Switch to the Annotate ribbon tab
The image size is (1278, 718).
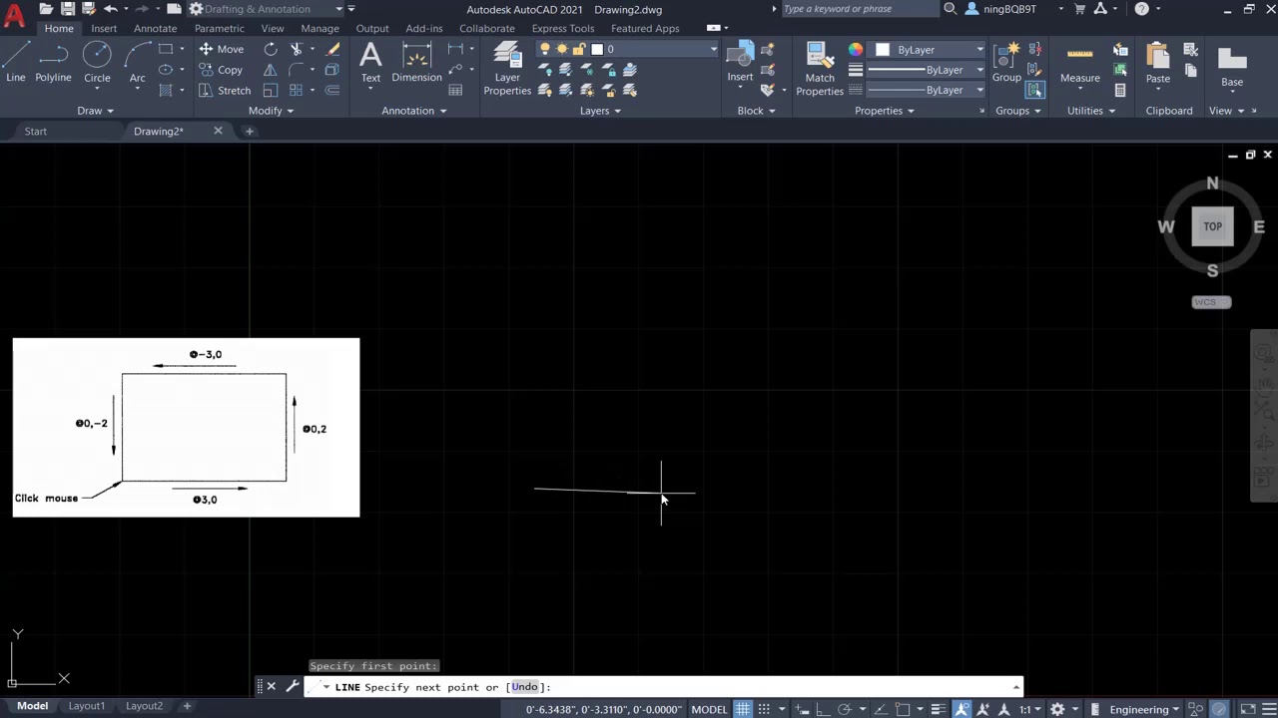tap(155, 28)
